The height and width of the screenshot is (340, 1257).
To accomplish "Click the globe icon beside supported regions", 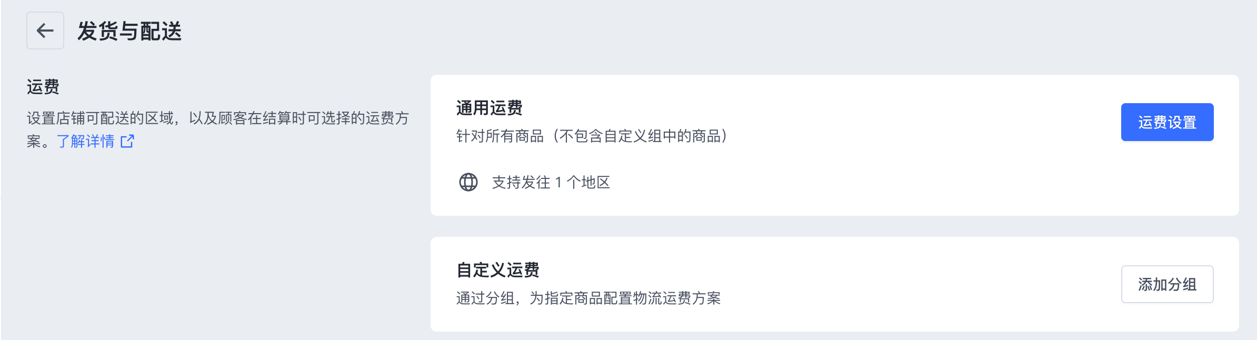I will tap(468, 182).
